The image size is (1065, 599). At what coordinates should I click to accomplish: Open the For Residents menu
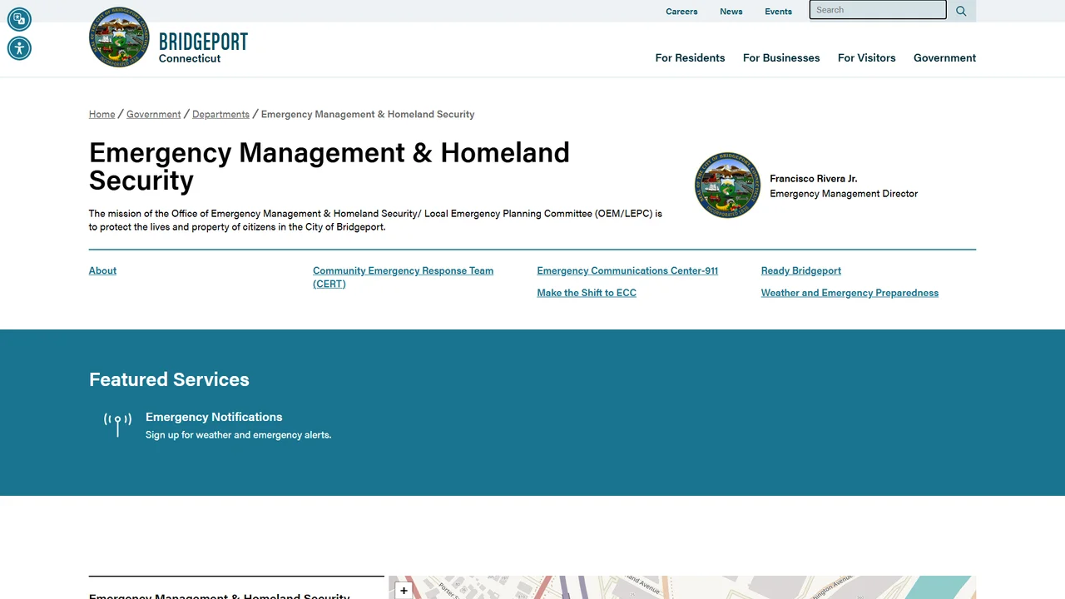point(690,57)
